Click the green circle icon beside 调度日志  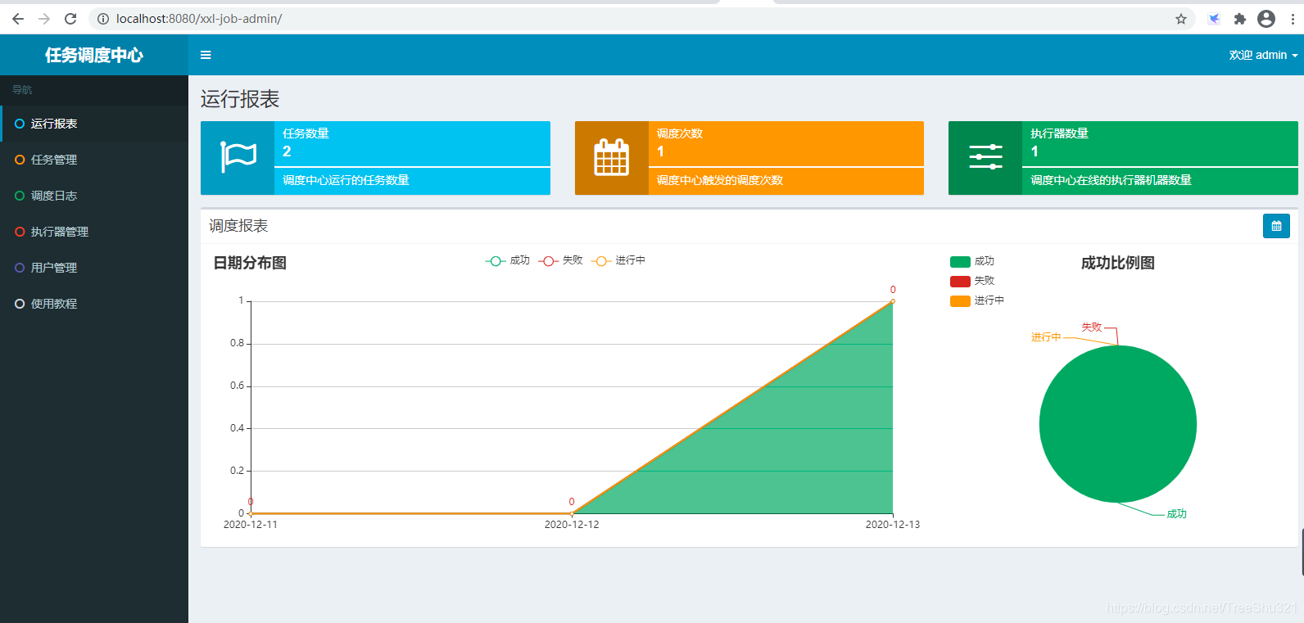click(x=20, y=196)
